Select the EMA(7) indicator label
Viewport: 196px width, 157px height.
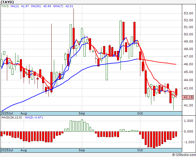coord(58,6)
